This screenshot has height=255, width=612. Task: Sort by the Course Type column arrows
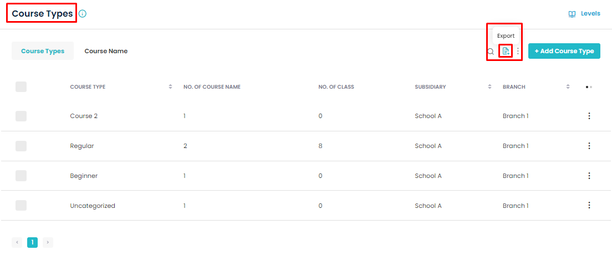170,86
